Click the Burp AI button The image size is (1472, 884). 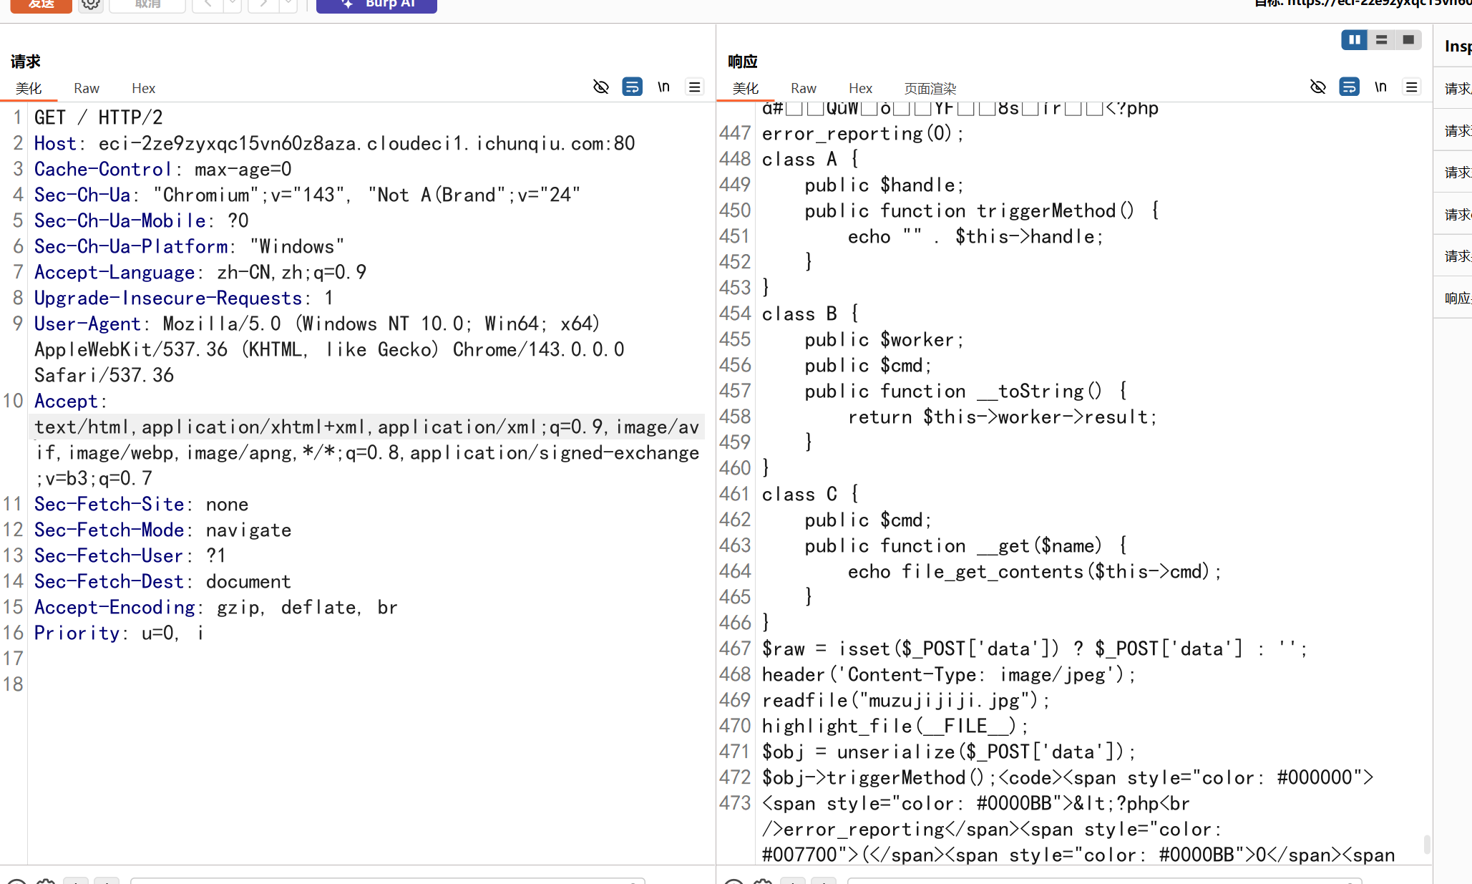[376, 4]
